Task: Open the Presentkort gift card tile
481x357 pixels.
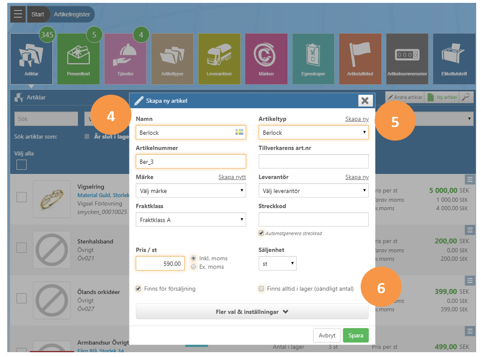Action: 78,59
